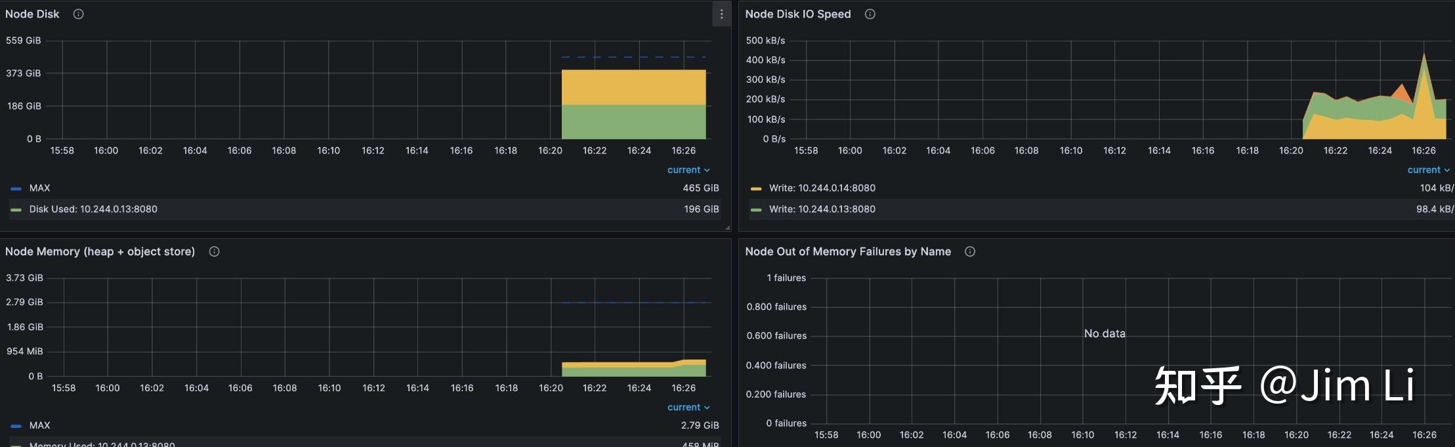Click the Node Memory panel info icon
The height and width of the screenshot is (447, 1455).
(x=214, y=251)
